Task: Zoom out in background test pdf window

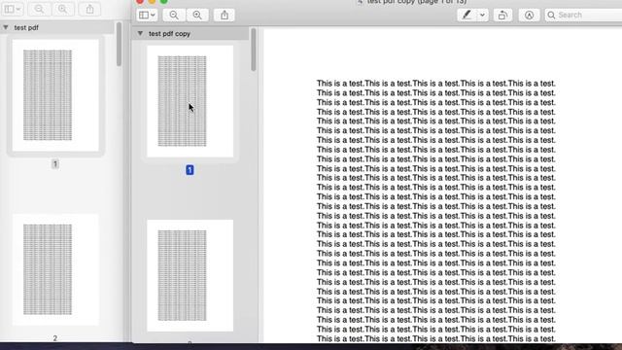Action: (39, 9)
